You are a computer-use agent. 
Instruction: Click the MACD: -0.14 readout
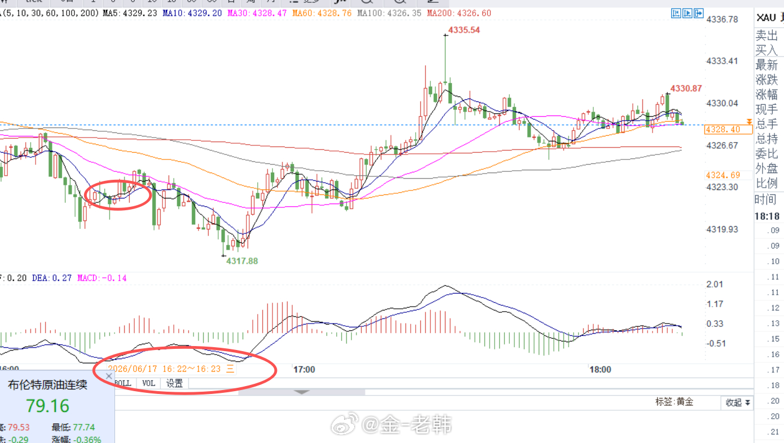pos(102,278)
